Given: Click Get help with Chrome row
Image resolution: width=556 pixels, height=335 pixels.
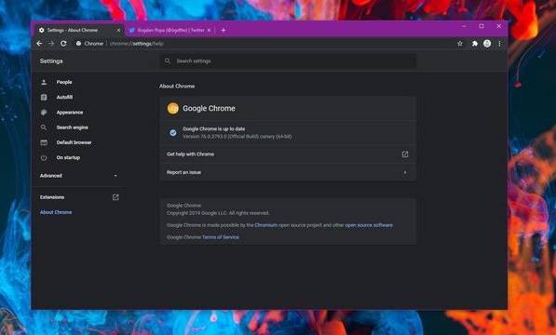Looking at the screenshot, I should point(288,154).
